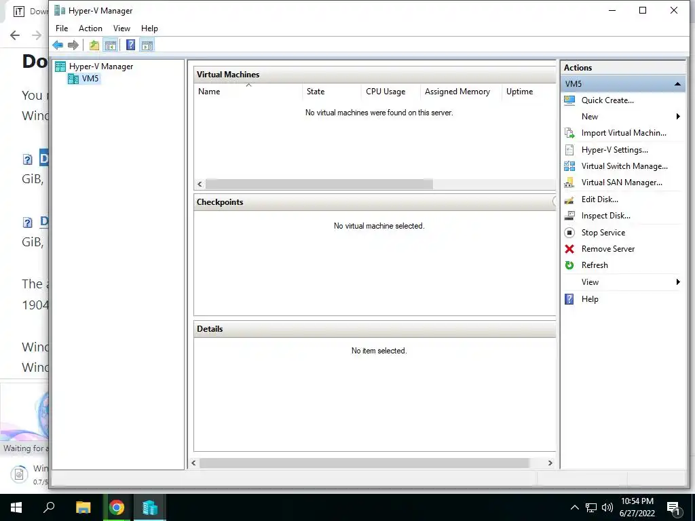Screen dimensions: 695x521
Task: Sort by CPU Usage column header
Action: point(390,92)
